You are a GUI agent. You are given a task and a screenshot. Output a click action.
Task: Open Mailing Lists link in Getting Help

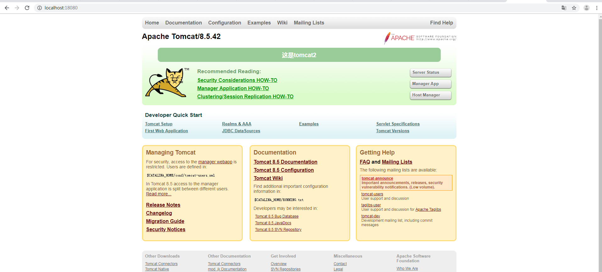click(x=397, y=162)
